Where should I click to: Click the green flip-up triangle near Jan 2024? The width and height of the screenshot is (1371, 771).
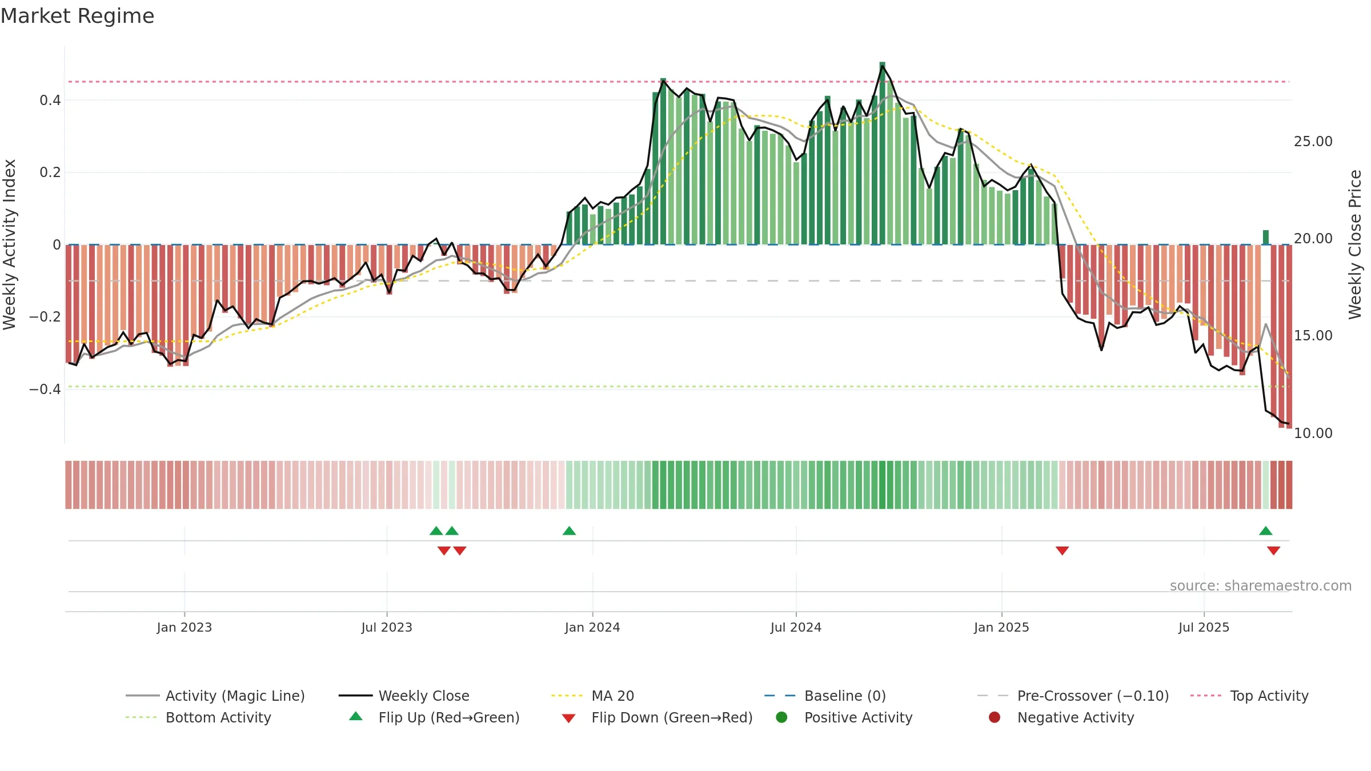point(569,531)
